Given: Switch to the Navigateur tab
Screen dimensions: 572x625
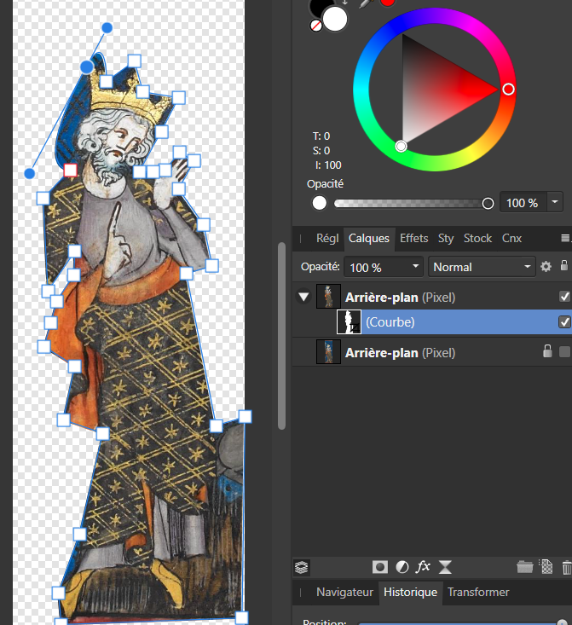Looking at the screenshot, I should (344, 593).
